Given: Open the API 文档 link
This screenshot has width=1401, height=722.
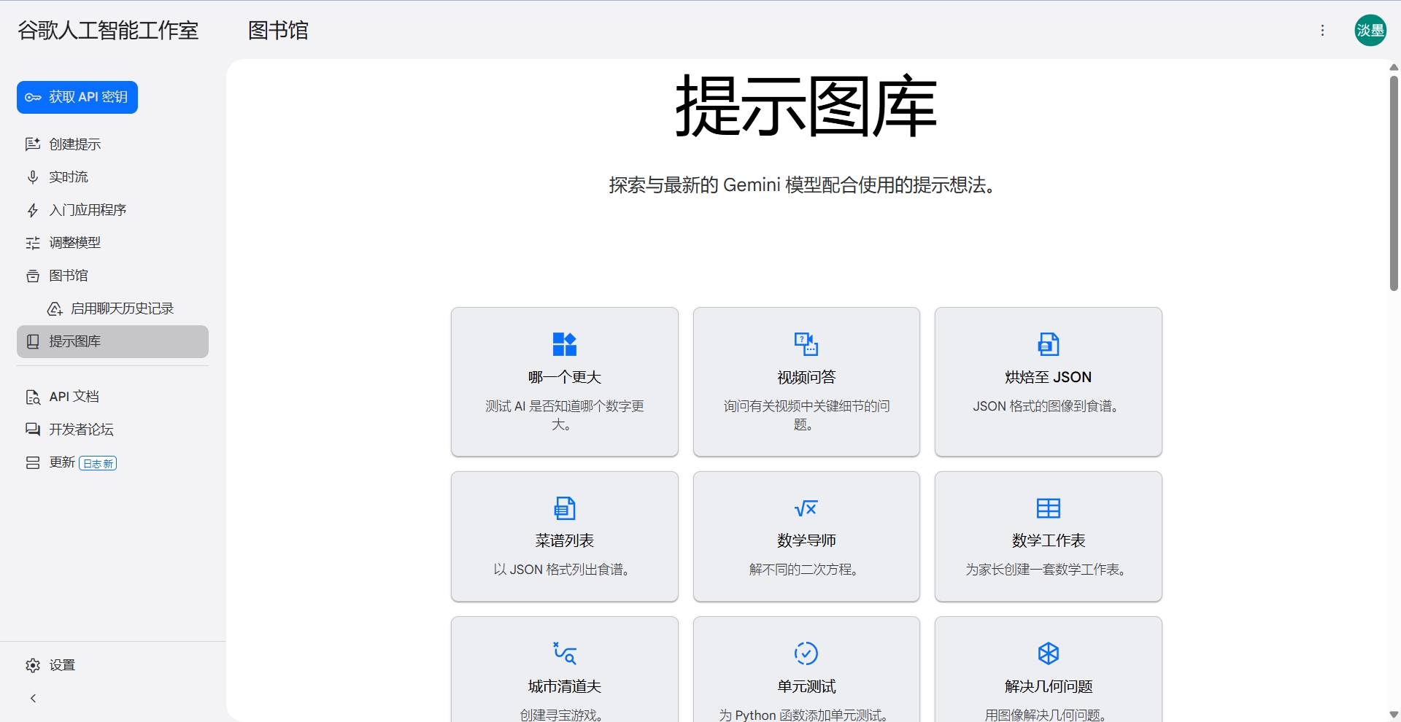Looking at the screenshot, I should 74,397.
